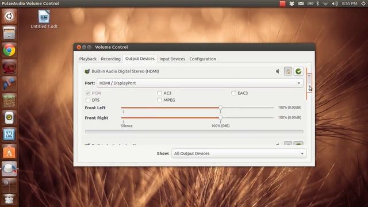Open the blue tool app in the launcher
Image resolution: width=368 pixels, height=207 pixels.
pos(9,84)
